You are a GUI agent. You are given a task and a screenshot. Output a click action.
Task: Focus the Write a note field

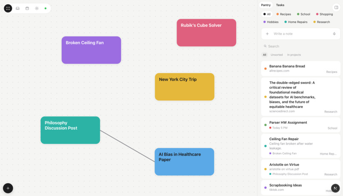pos(300,34)
